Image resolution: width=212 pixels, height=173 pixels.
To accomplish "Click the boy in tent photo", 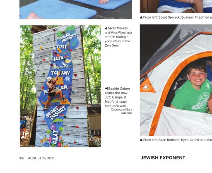I will coord(176,80).
